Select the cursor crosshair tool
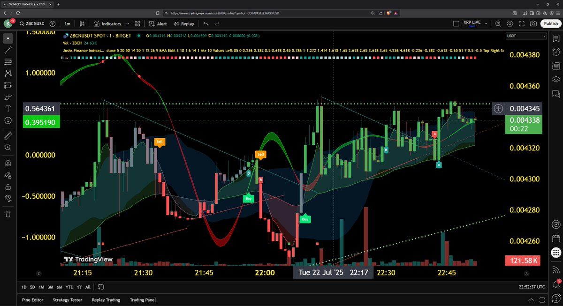The width and height of the screenshot is (563, 306). [8, 38]
